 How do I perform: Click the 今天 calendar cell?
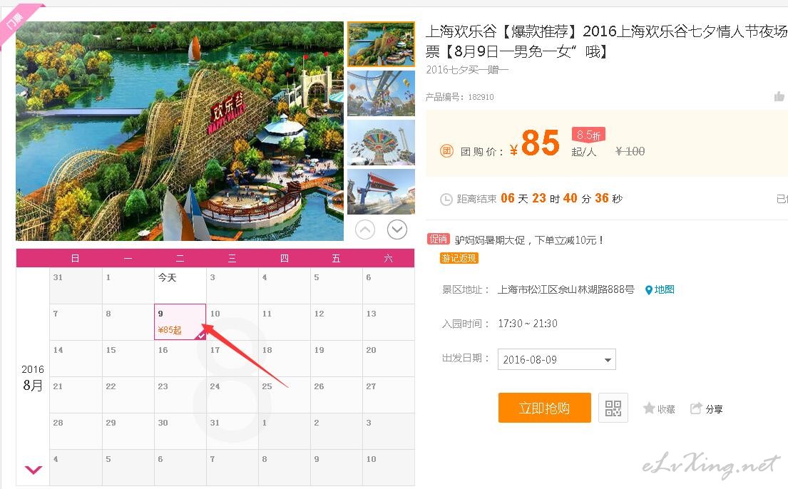[x=180, y=285]
